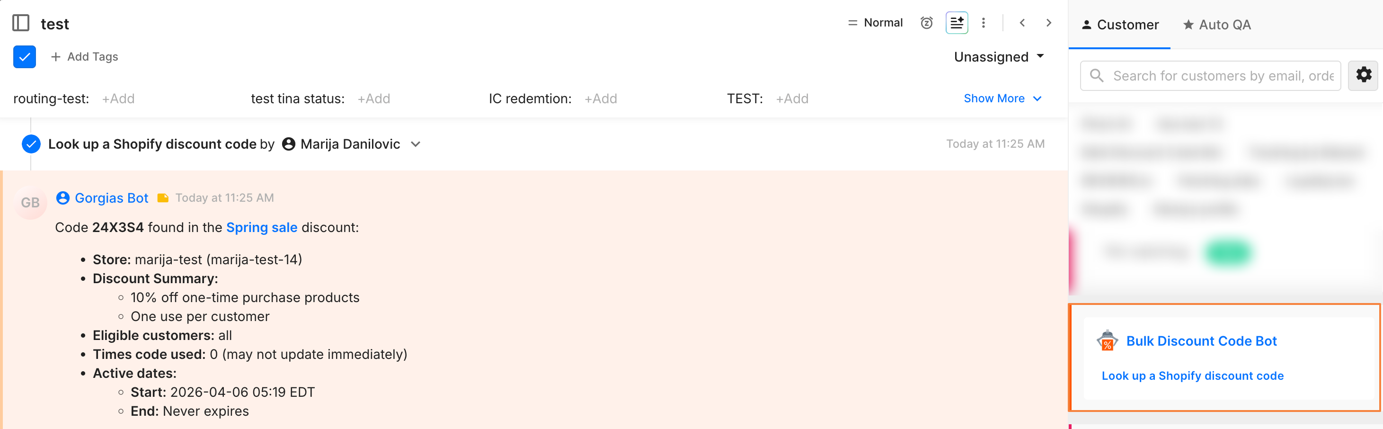Switch to the Customer tab
This screenshot has width=1383, height=429.
point(1120,25)
